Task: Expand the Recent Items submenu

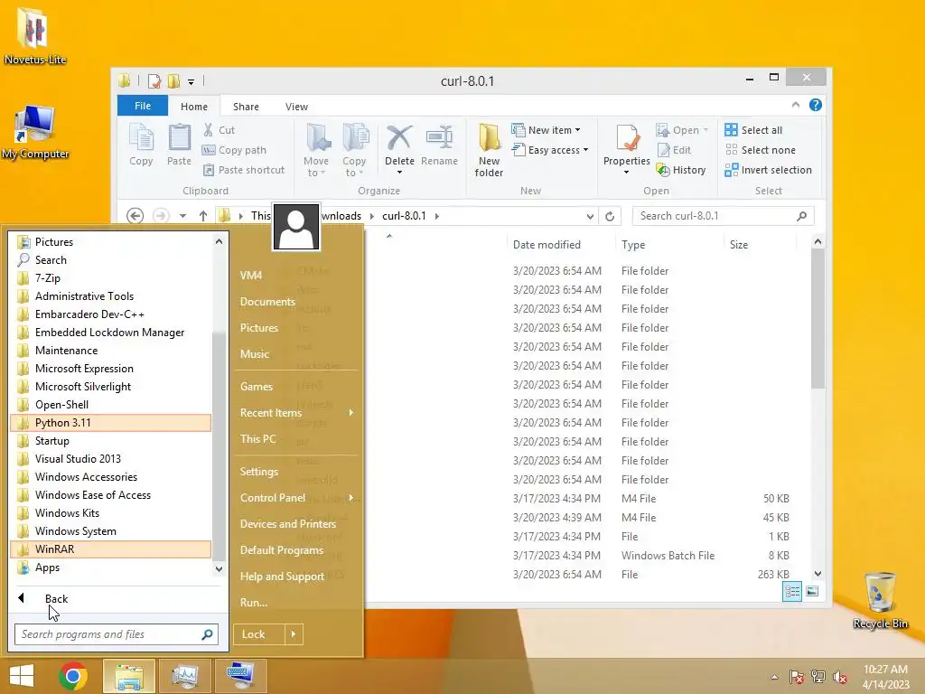Action: click(x=351, y=412)
